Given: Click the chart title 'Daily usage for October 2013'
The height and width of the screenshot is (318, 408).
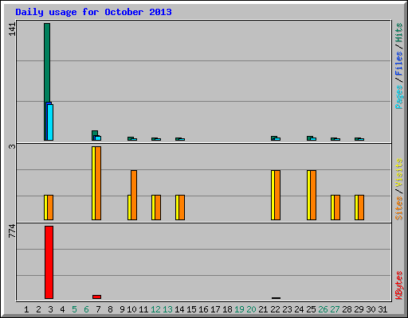Looking at the screenshot, I should tap(93, 12).
